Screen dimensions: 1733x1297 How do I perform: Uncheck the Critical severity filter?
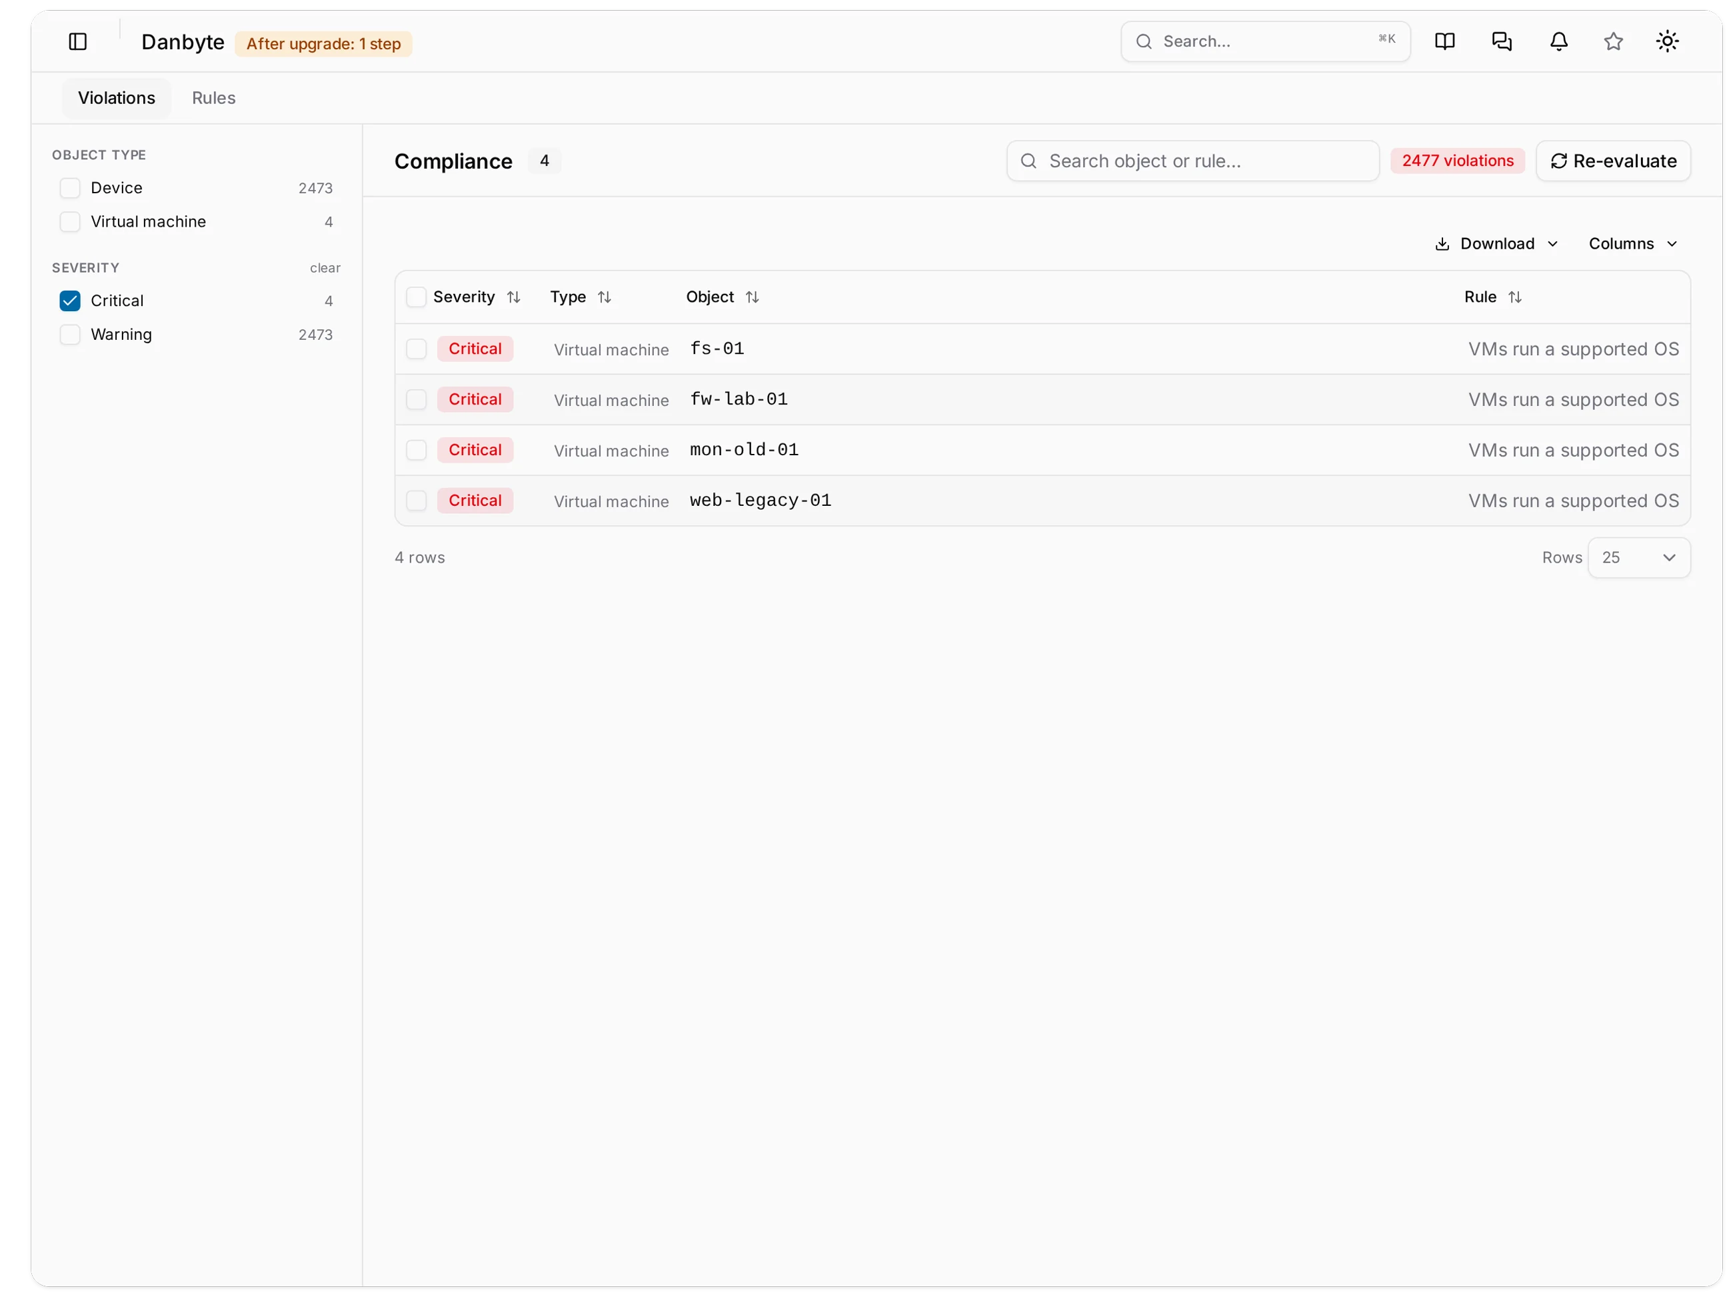(x=70, y=301)
